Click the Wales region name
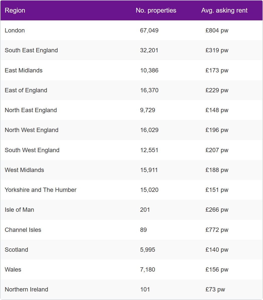263x300 pixels. (13, 270)
